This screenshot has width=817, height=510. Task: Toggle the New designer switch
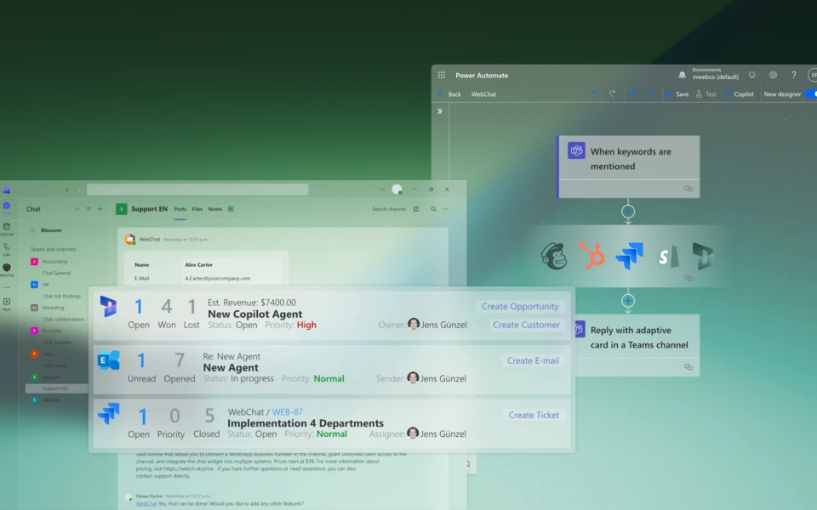[x=811, y=93]
